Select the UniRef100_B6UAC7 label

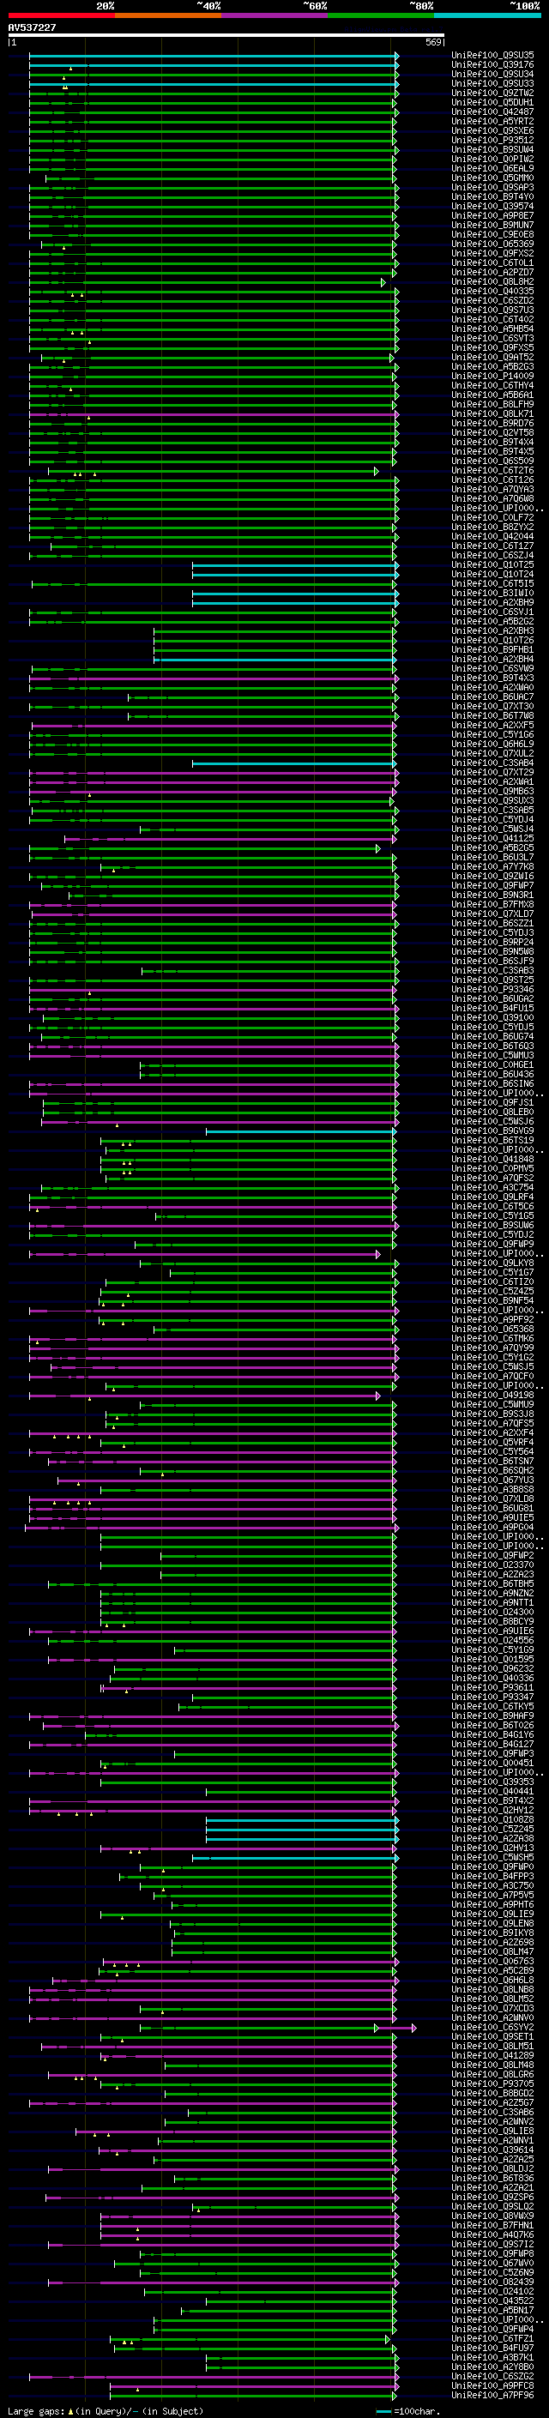pos(492,696)
